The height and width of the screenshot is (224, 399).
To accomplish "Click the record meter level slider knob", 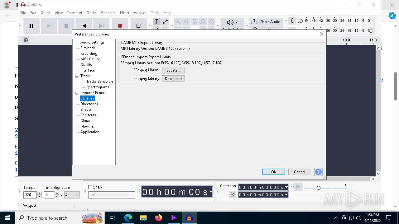I will click(x=301, y=21).
